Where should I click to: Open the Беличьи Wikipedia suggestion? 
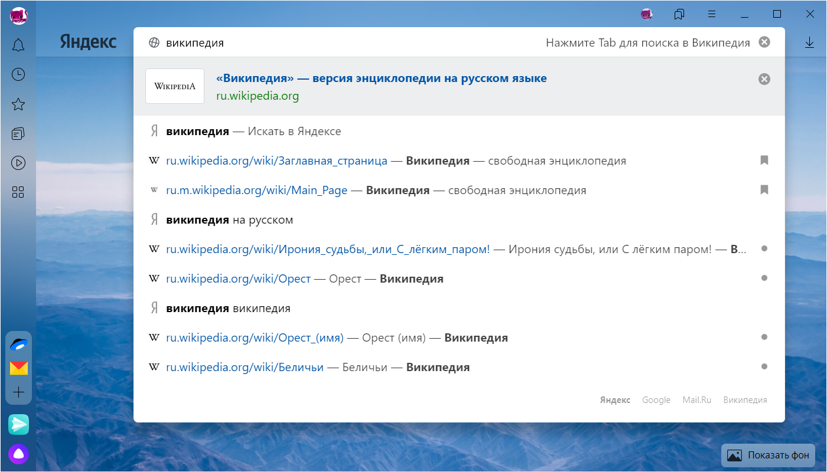[459, 367]
